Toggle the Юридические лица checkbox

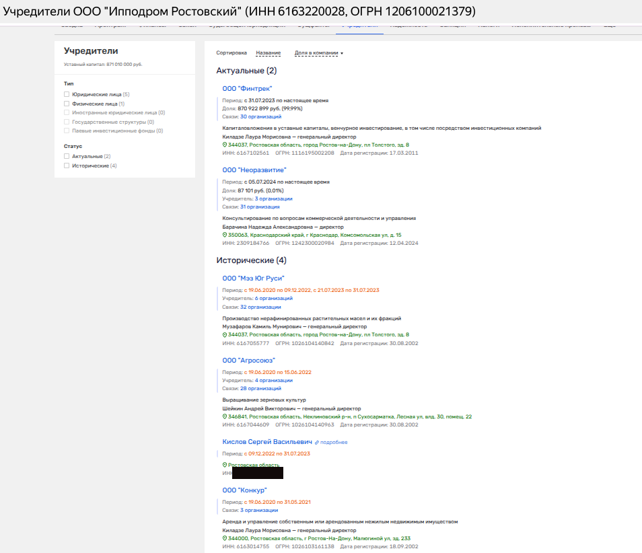tap(67, 95)
